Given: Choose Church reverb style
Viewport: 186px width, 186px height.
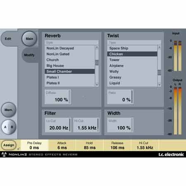Looking at the screenshot, I should [70, 60].
